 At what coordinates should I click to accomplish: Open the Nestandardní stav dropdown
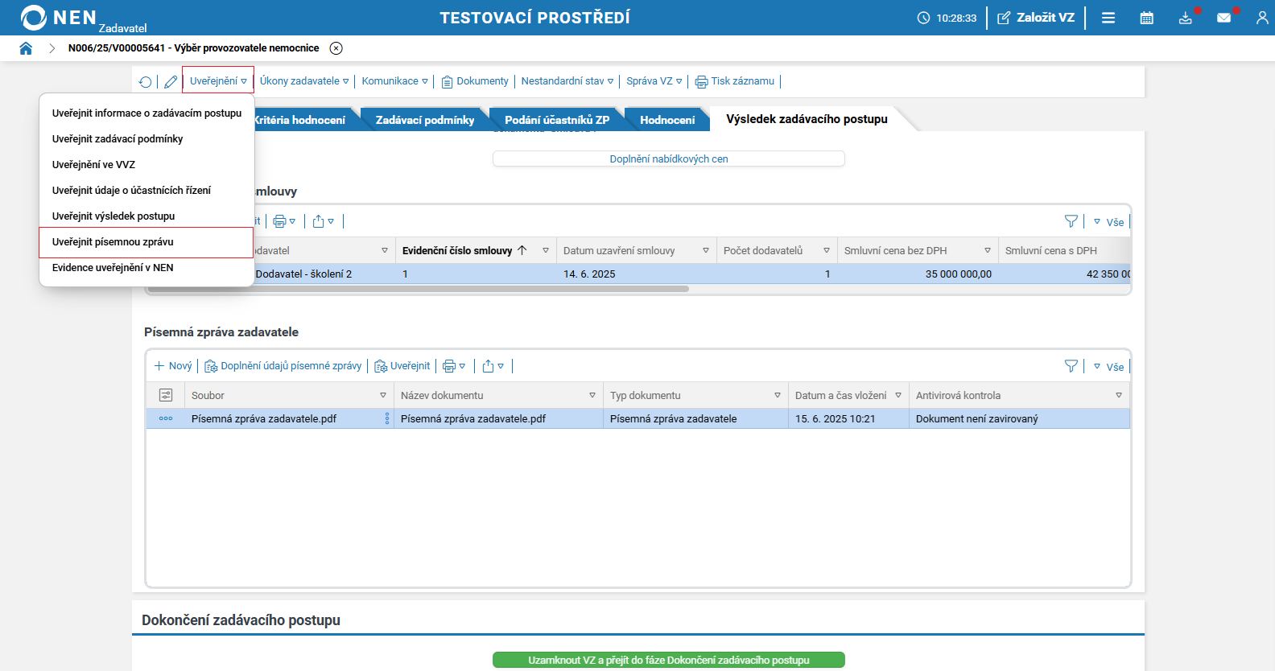pyautogui.click(x=567, y=81)
